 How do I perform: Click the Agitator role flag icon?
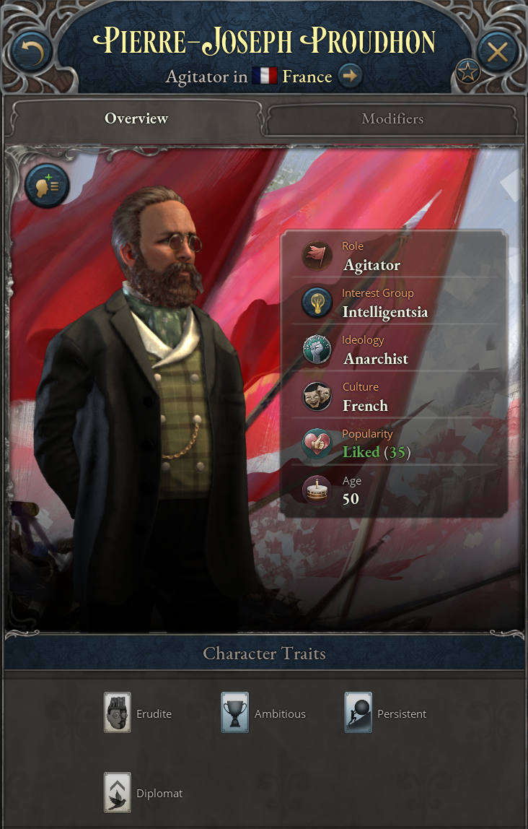pos(317,256)
